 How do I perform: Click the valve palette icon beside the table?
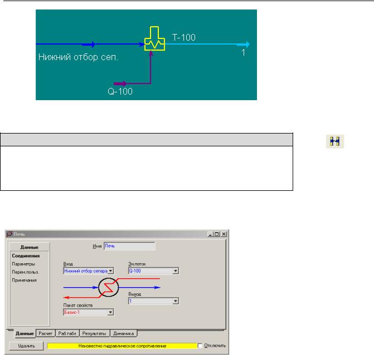tap(335, 141)
